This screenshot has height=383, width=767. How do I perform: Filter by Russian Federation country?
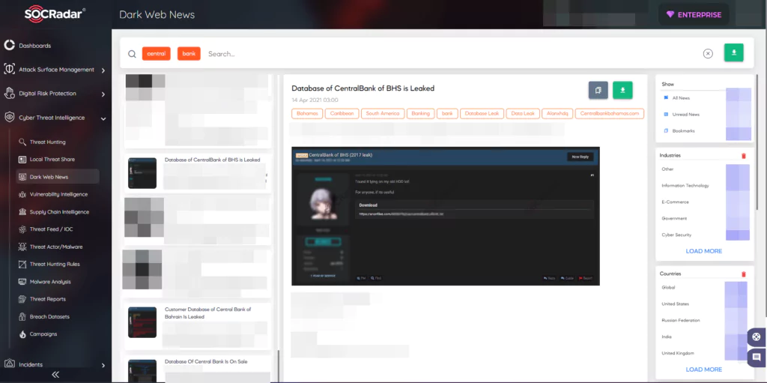click(680, 320)
